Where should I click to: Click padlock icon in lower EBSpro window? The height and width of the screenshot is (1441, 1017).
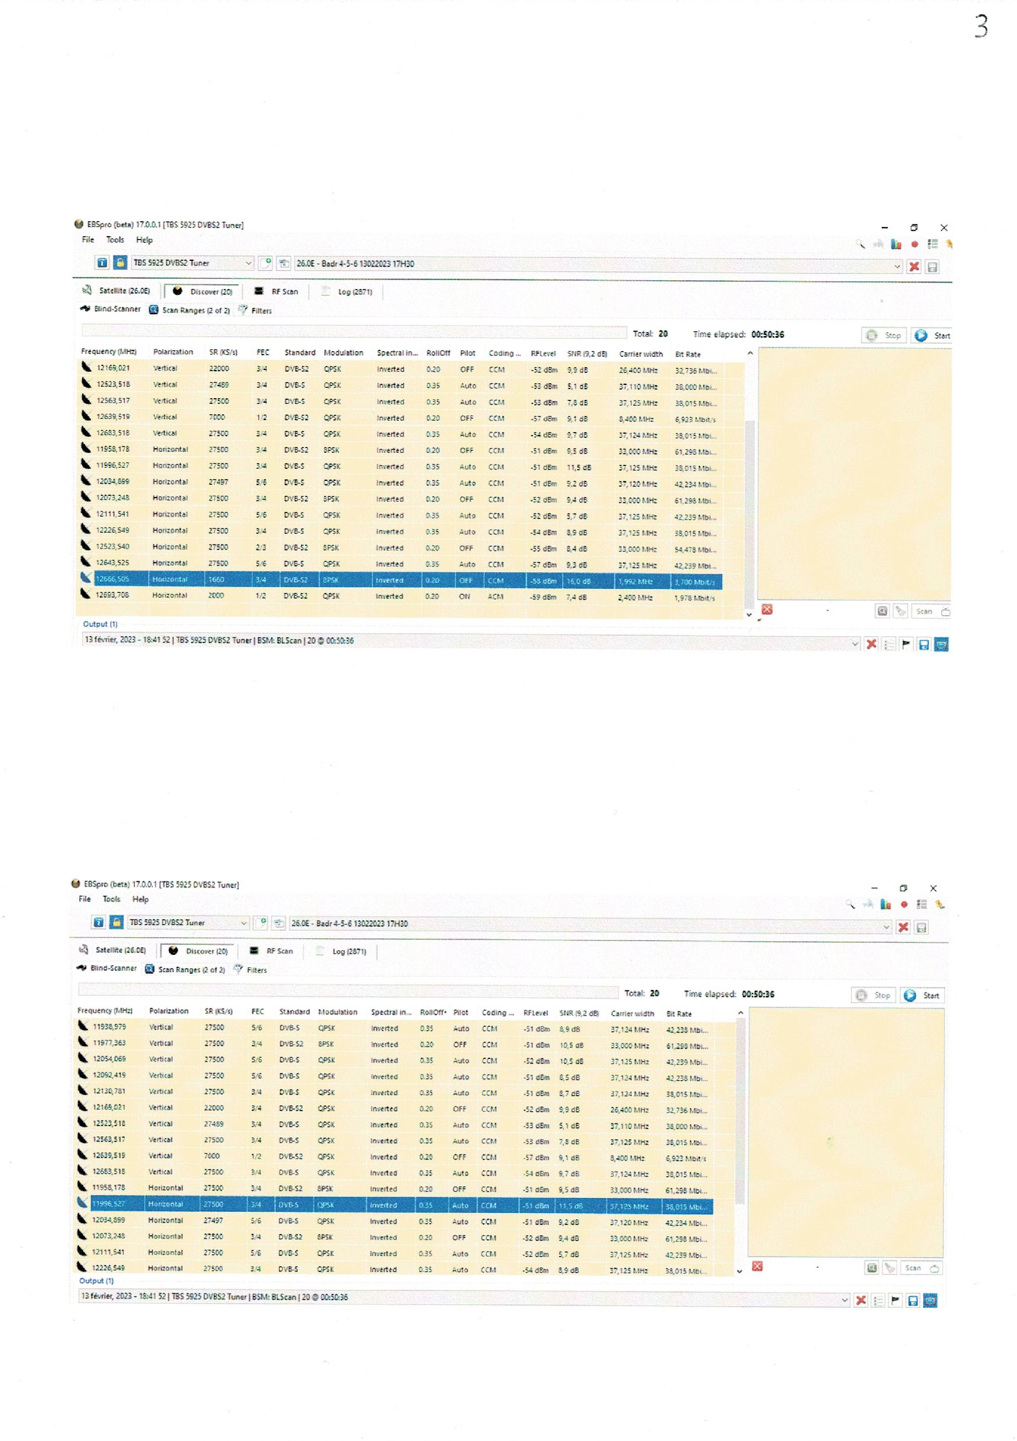(x=116, y=923)
